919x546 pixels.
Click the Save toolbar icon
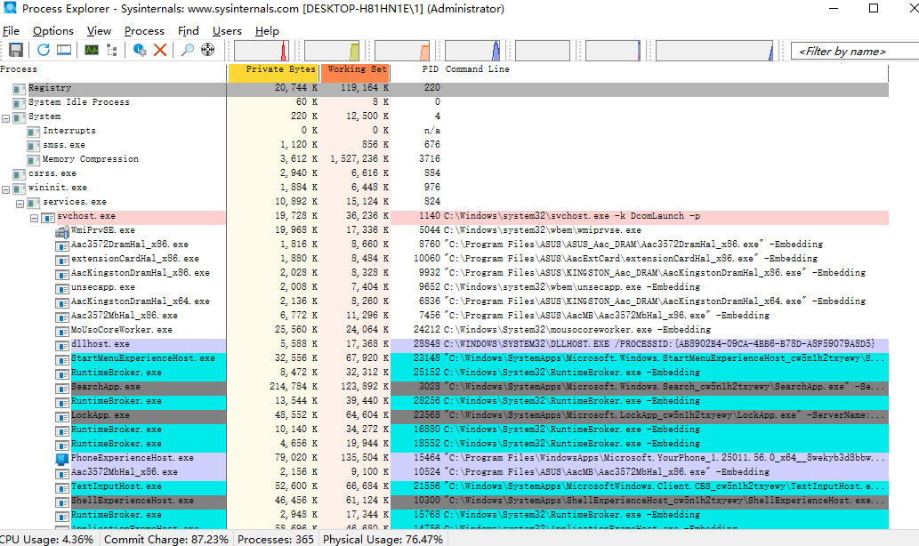(x=15, y=50)
